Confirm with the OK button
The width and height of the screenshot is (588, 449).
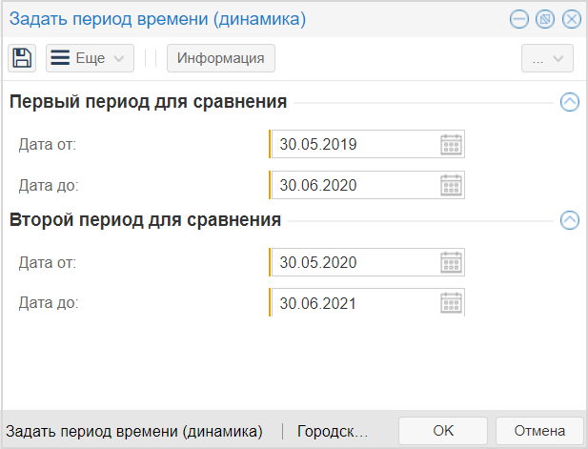tap(443, 431)
